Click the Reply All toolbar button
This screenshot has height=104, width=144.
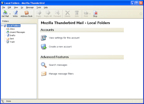(48, 14)
